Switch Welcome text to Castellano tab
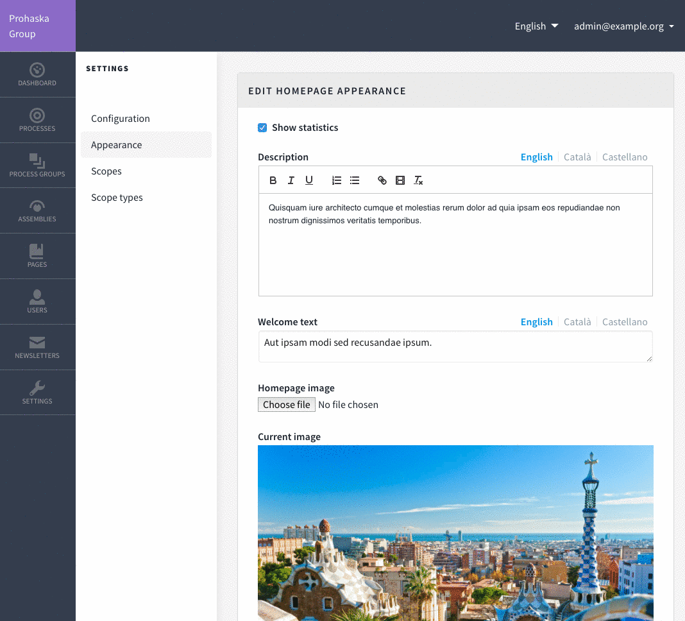The height and width of the screenshot is (621, 685). coord(625,322)
